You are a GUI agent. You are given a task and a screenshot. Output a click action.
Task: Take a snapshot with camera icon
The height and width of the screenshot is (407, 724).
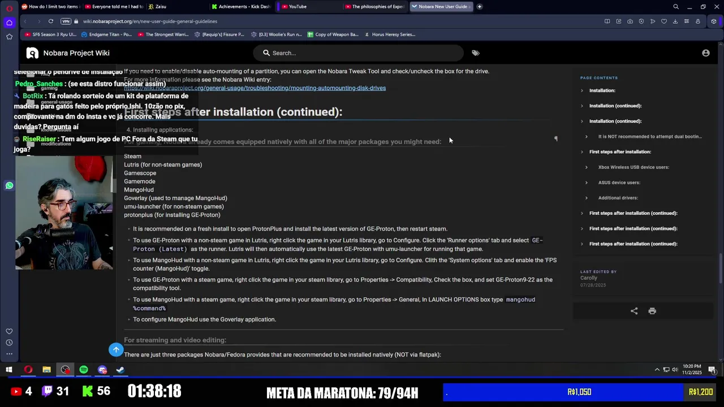630,21
